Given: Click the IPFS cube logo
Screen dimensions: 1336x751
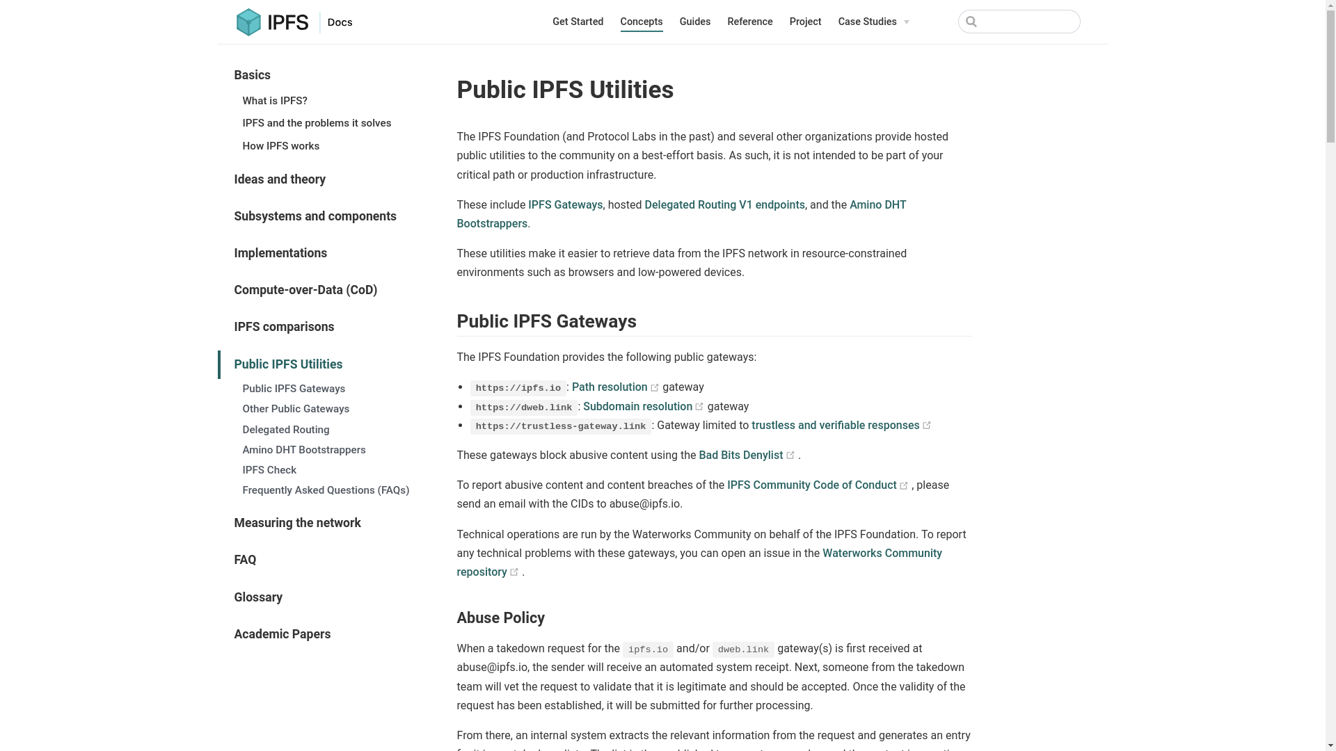Looking at the screenshot, I should coord(248,22).
